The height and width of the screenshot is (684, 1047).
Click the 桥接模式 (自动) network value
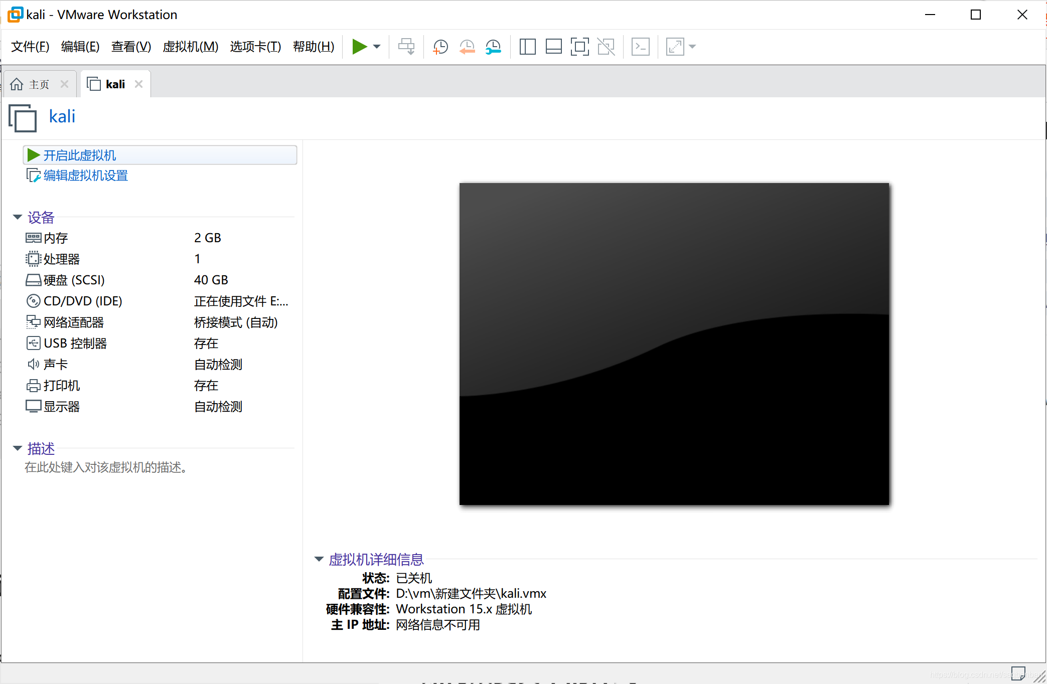click(236, 322)
